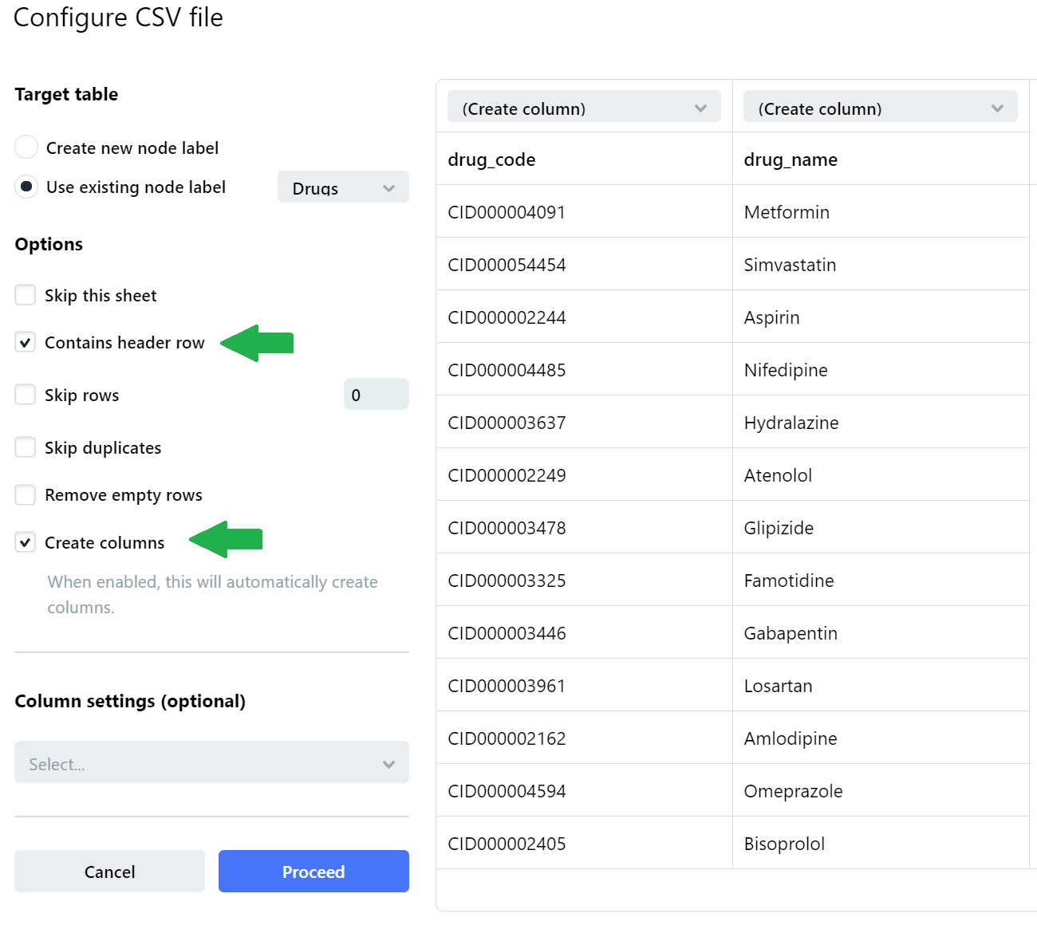Click the drug_code column header
Viewport: 1037px width, 925px height.
tap(491, 159)
